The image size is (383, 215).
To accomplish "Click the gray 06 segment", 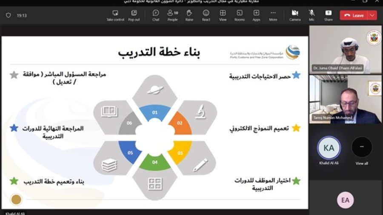I will tap(129, 123).
